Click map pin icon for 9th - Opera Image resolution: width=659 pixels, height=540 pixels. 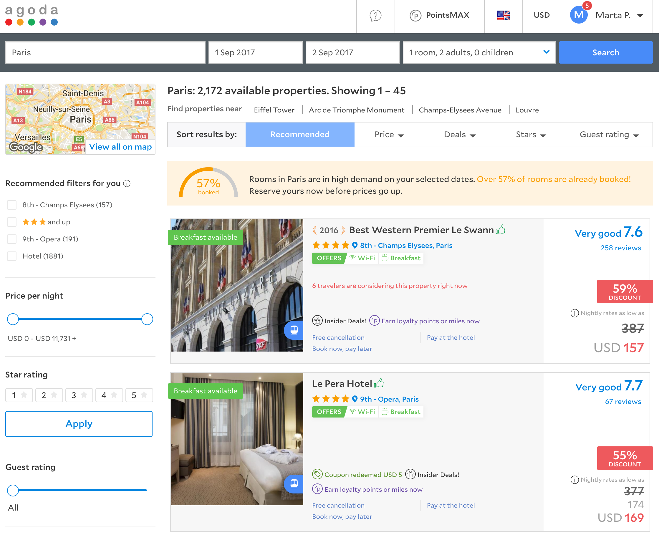[355, 399]
